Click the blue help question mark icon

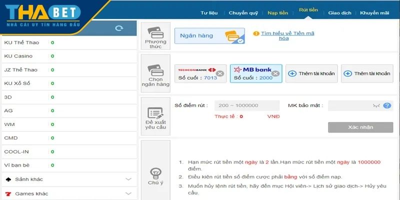coord(386,105)
